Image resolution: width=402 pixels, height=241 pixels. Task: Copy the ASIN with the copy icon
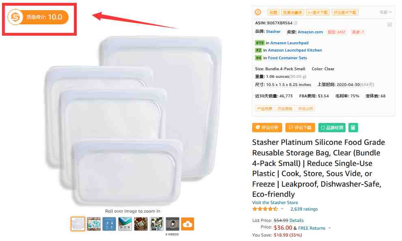(296, 23)
